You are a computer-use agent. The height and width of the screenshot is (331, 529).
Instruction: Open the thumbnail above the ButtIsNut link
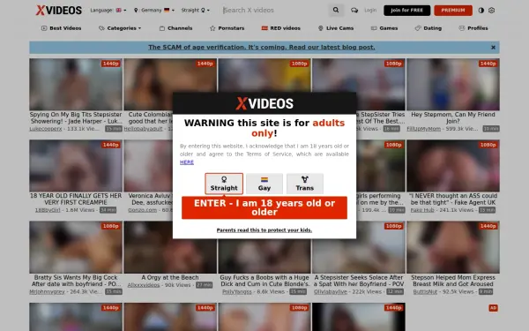(x=453, y=247)
